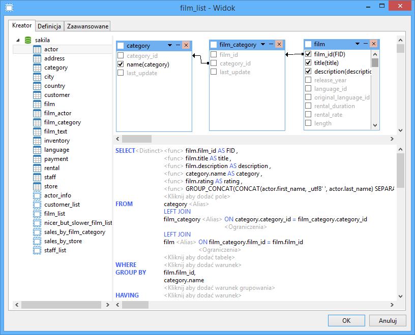Uncheck the name(category) field checkbox

tap(121, 64)
